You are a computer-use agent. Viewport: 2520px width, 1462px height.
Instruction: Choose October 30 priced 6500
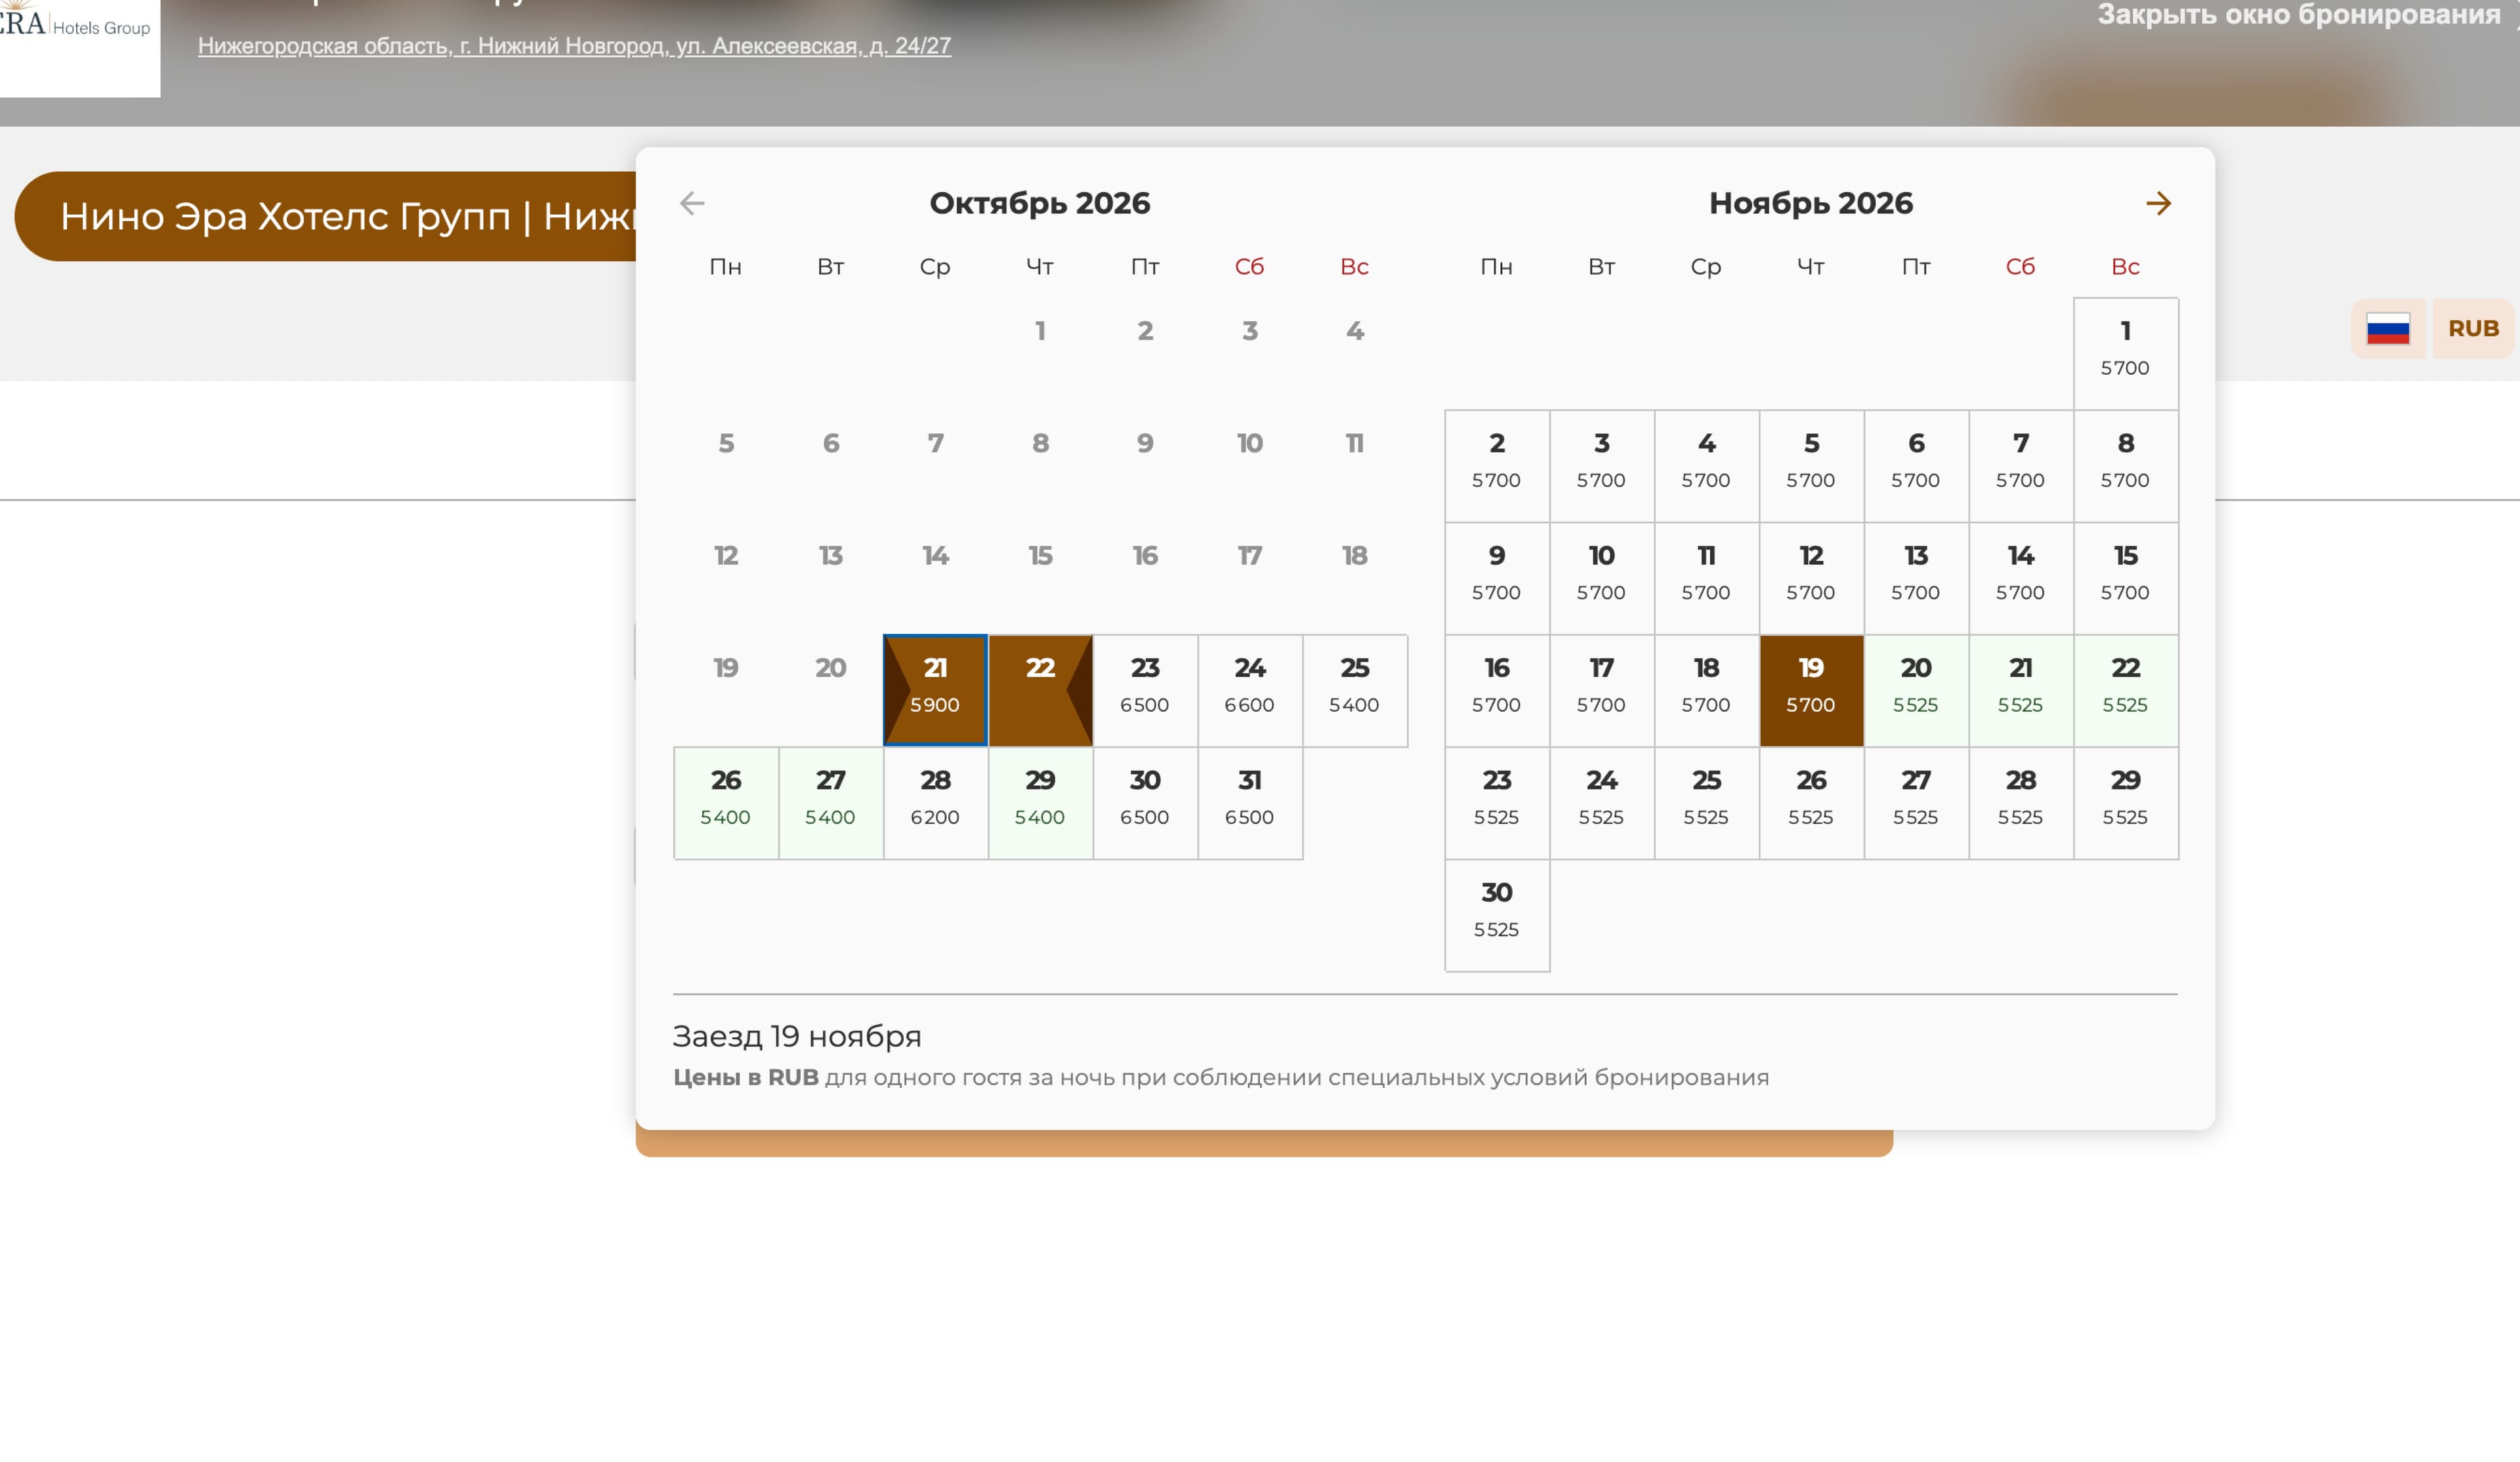click(x=1145, y=802)
